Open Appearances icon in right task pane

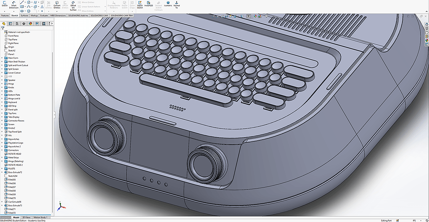(x=426, y=40)
